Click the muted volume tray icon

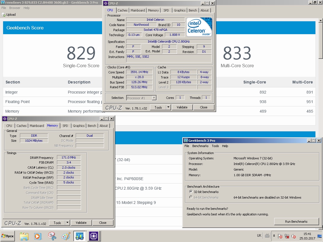tap(294, 236)
